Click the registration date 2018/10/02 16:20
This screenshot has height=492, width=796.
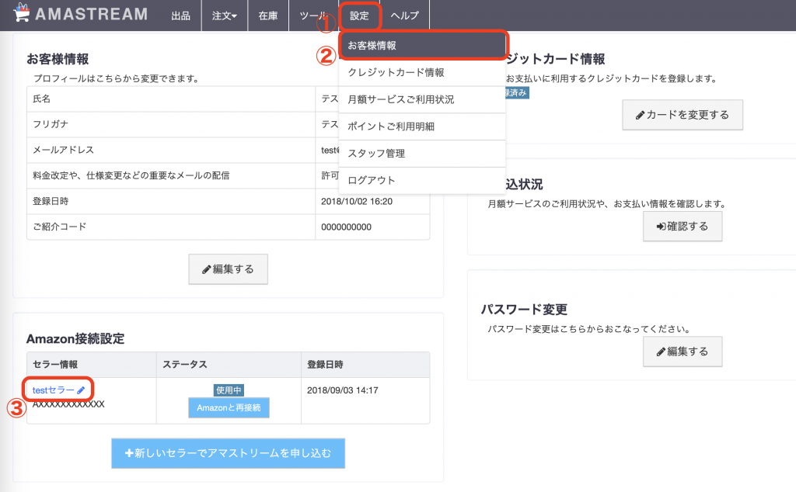click(356, 201)
